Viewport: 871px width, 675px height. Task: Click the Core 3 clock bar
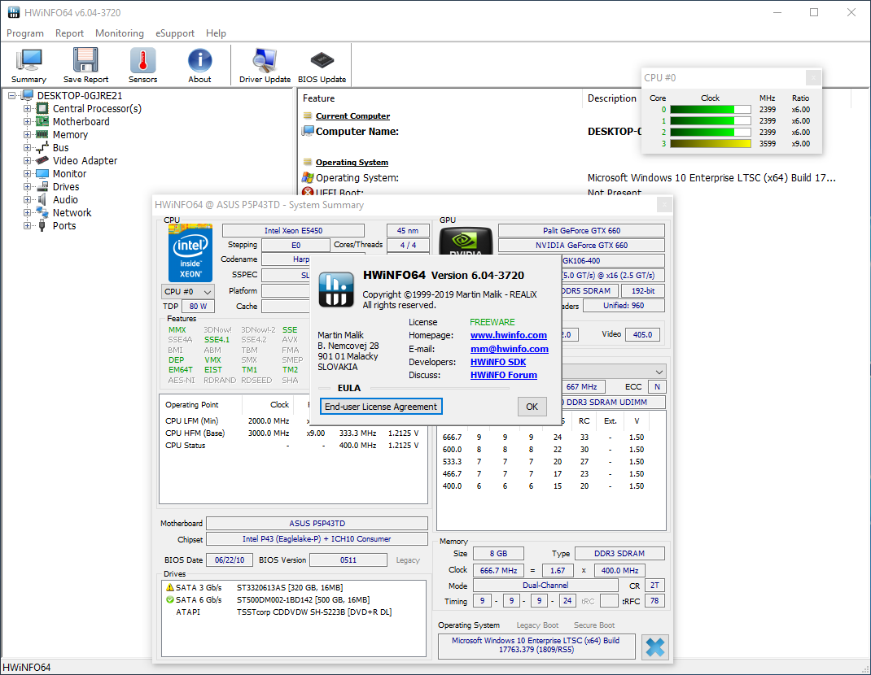coord(710,144)
